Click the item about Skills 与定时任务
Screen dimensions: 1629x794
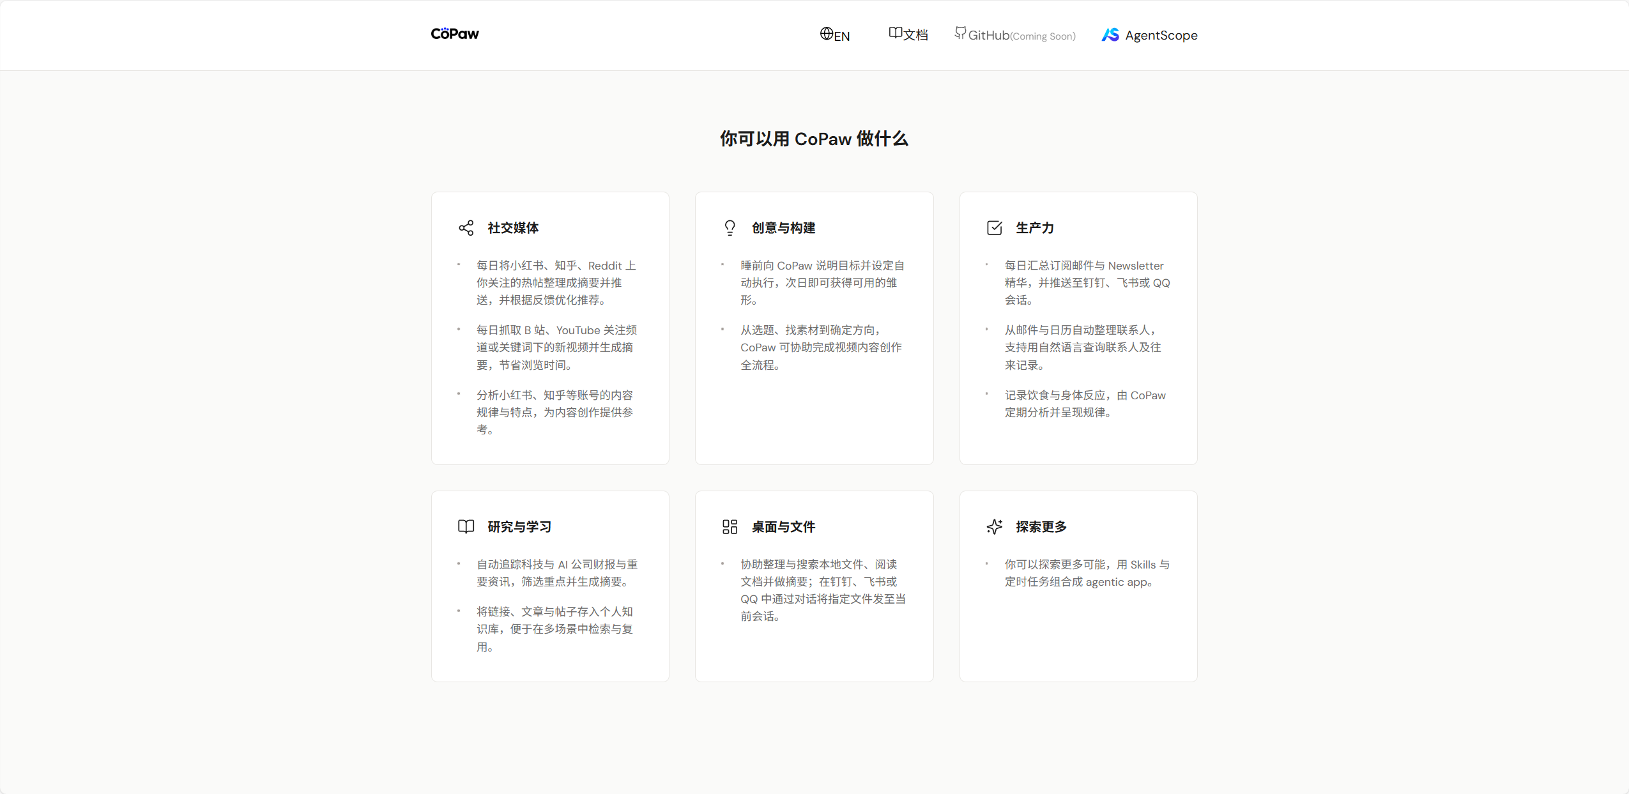click(1087, 573)
